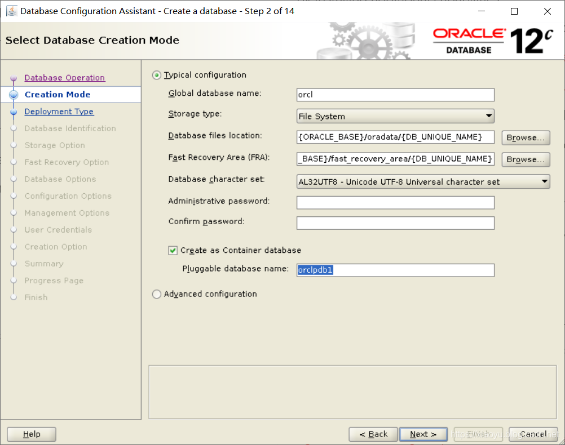Click the Administrative password field
The width and height of the screenshot is (565, 445).
coord(395,202)
